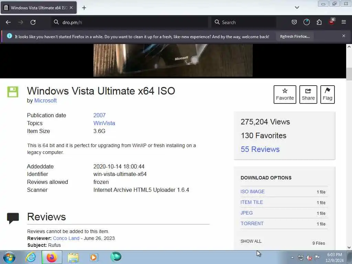Image resolution: width=352 pixels, height=264 pixels.
Task: Download the TORRENT option
Action: 252,223
